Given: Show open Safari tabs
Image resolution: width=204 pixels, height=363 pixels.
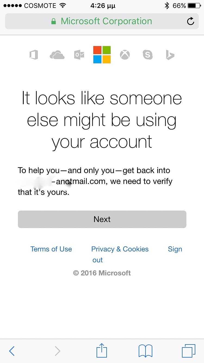Looking at the screenshot, I should [188, 351].
